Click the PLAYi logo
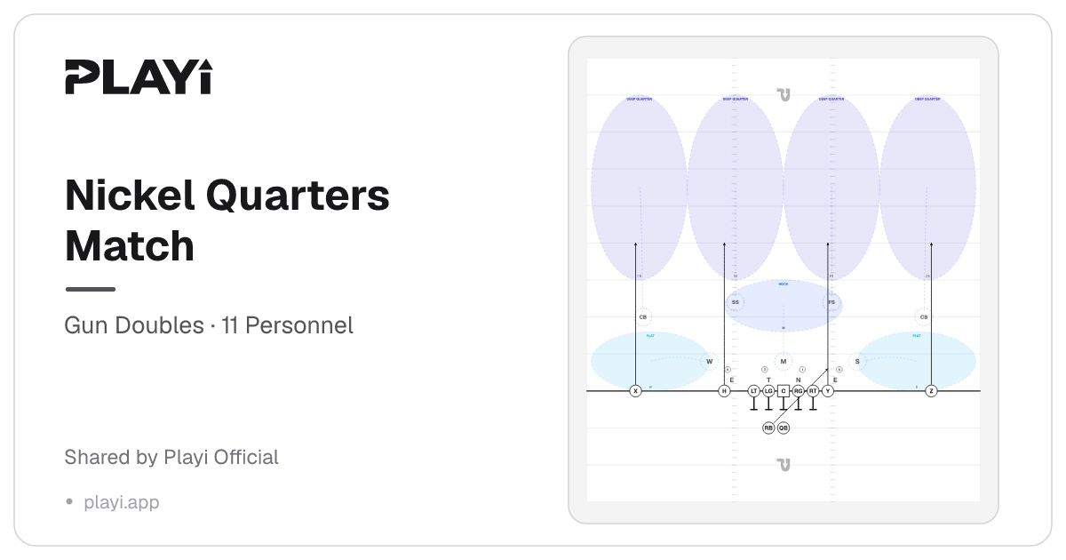The height and width of the screenshot is (560, 1066). (x=139, y=76)
